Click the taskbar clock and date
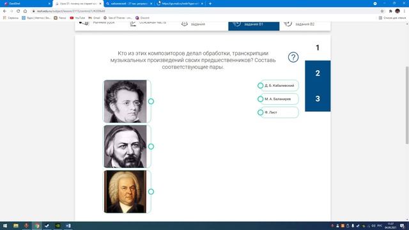 (x=390, y=226)
